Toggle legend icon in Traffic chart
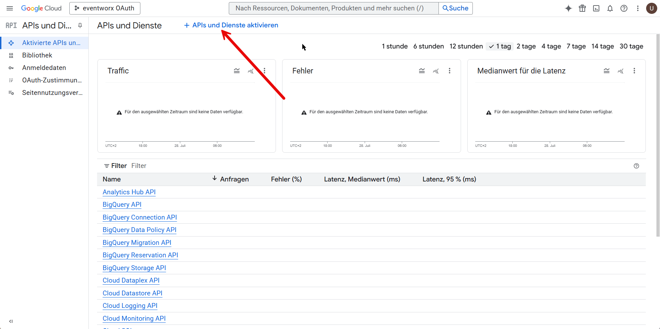 [x=237, y=71]
